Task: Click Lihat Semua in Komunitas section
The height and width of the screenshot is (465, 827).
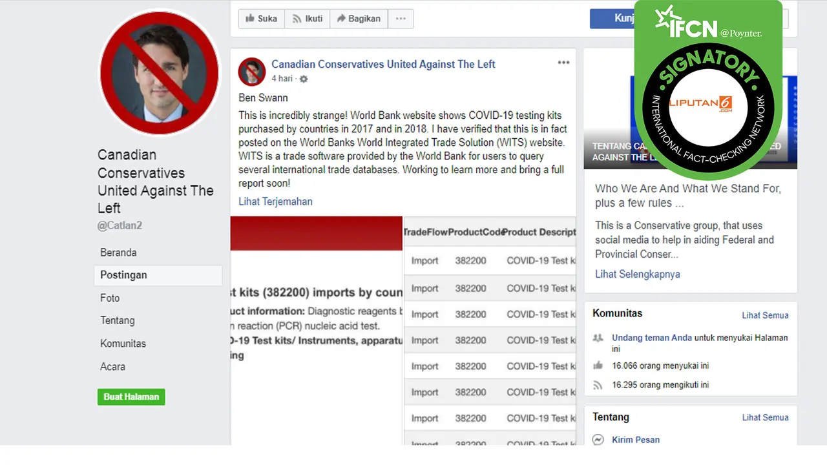Action: pyautogui.click(x=765, y=315)
